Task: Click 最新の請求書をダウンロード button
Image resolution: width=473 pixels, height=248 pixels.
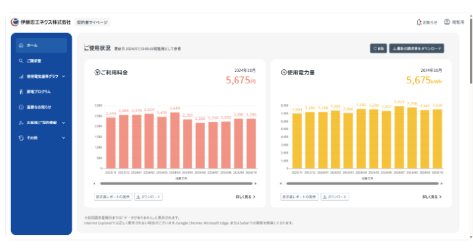Action: [x=416, y=48]
